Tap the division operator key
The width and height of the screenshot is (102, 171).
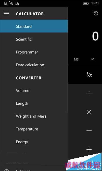pyautogui.click(x=89, y=93)
